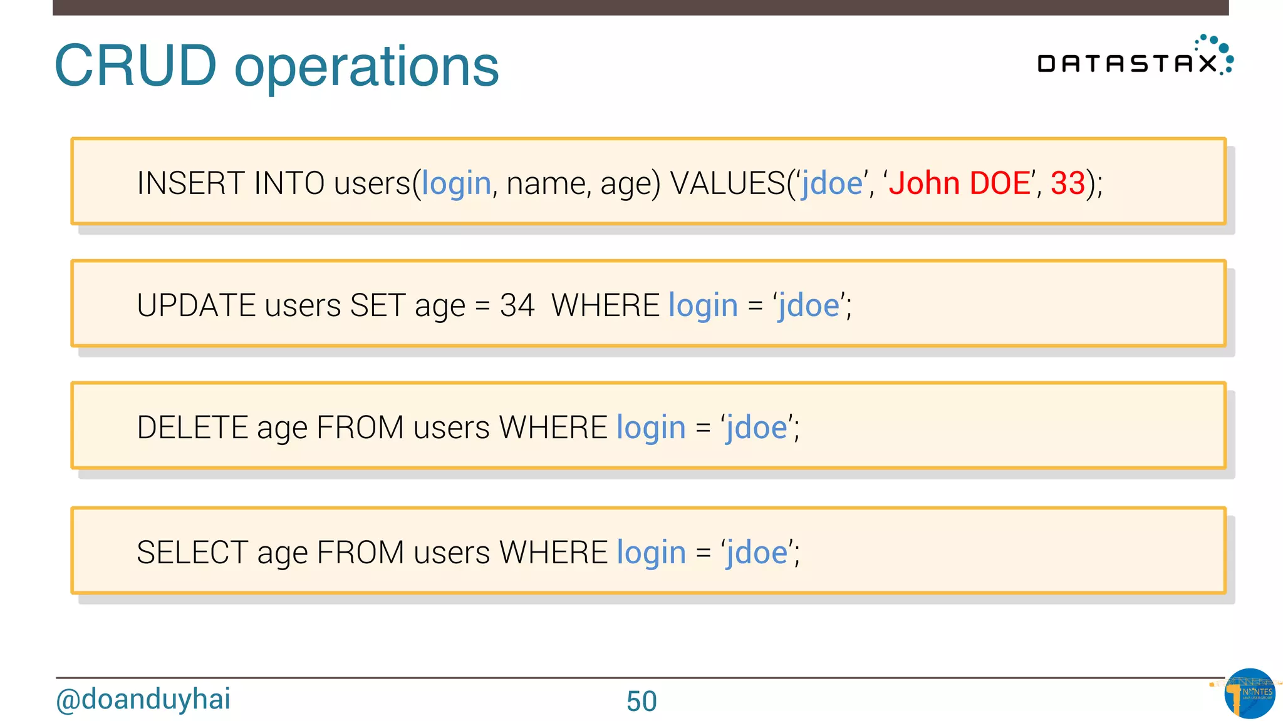Click blue 'login' in the INSERT statement

pos(456,184)
